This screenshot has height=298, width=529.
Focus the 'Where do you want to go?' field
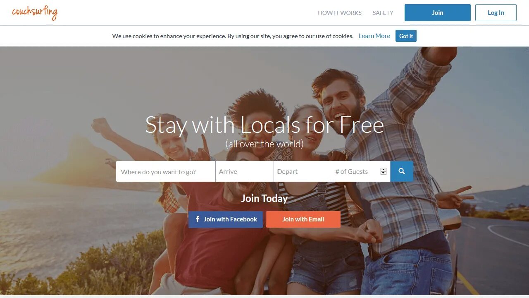[166, 171]
